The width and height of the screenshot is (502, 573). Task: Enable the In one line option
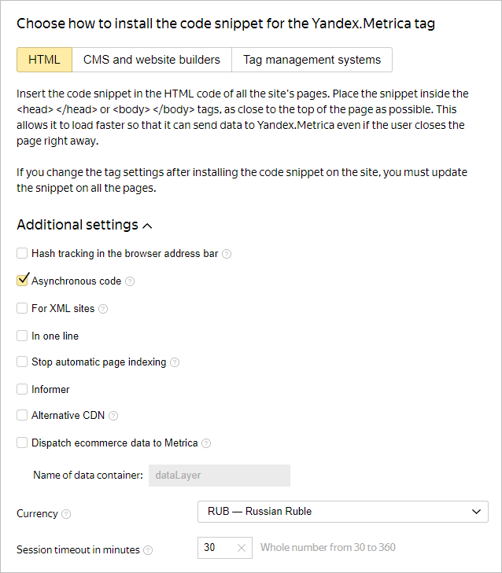(x=22, y=336)
